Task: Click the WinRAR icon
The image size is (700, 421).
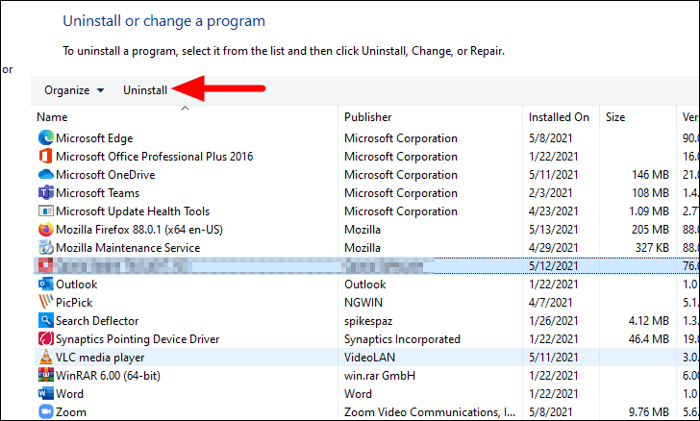Action: (x=45, y=376)
